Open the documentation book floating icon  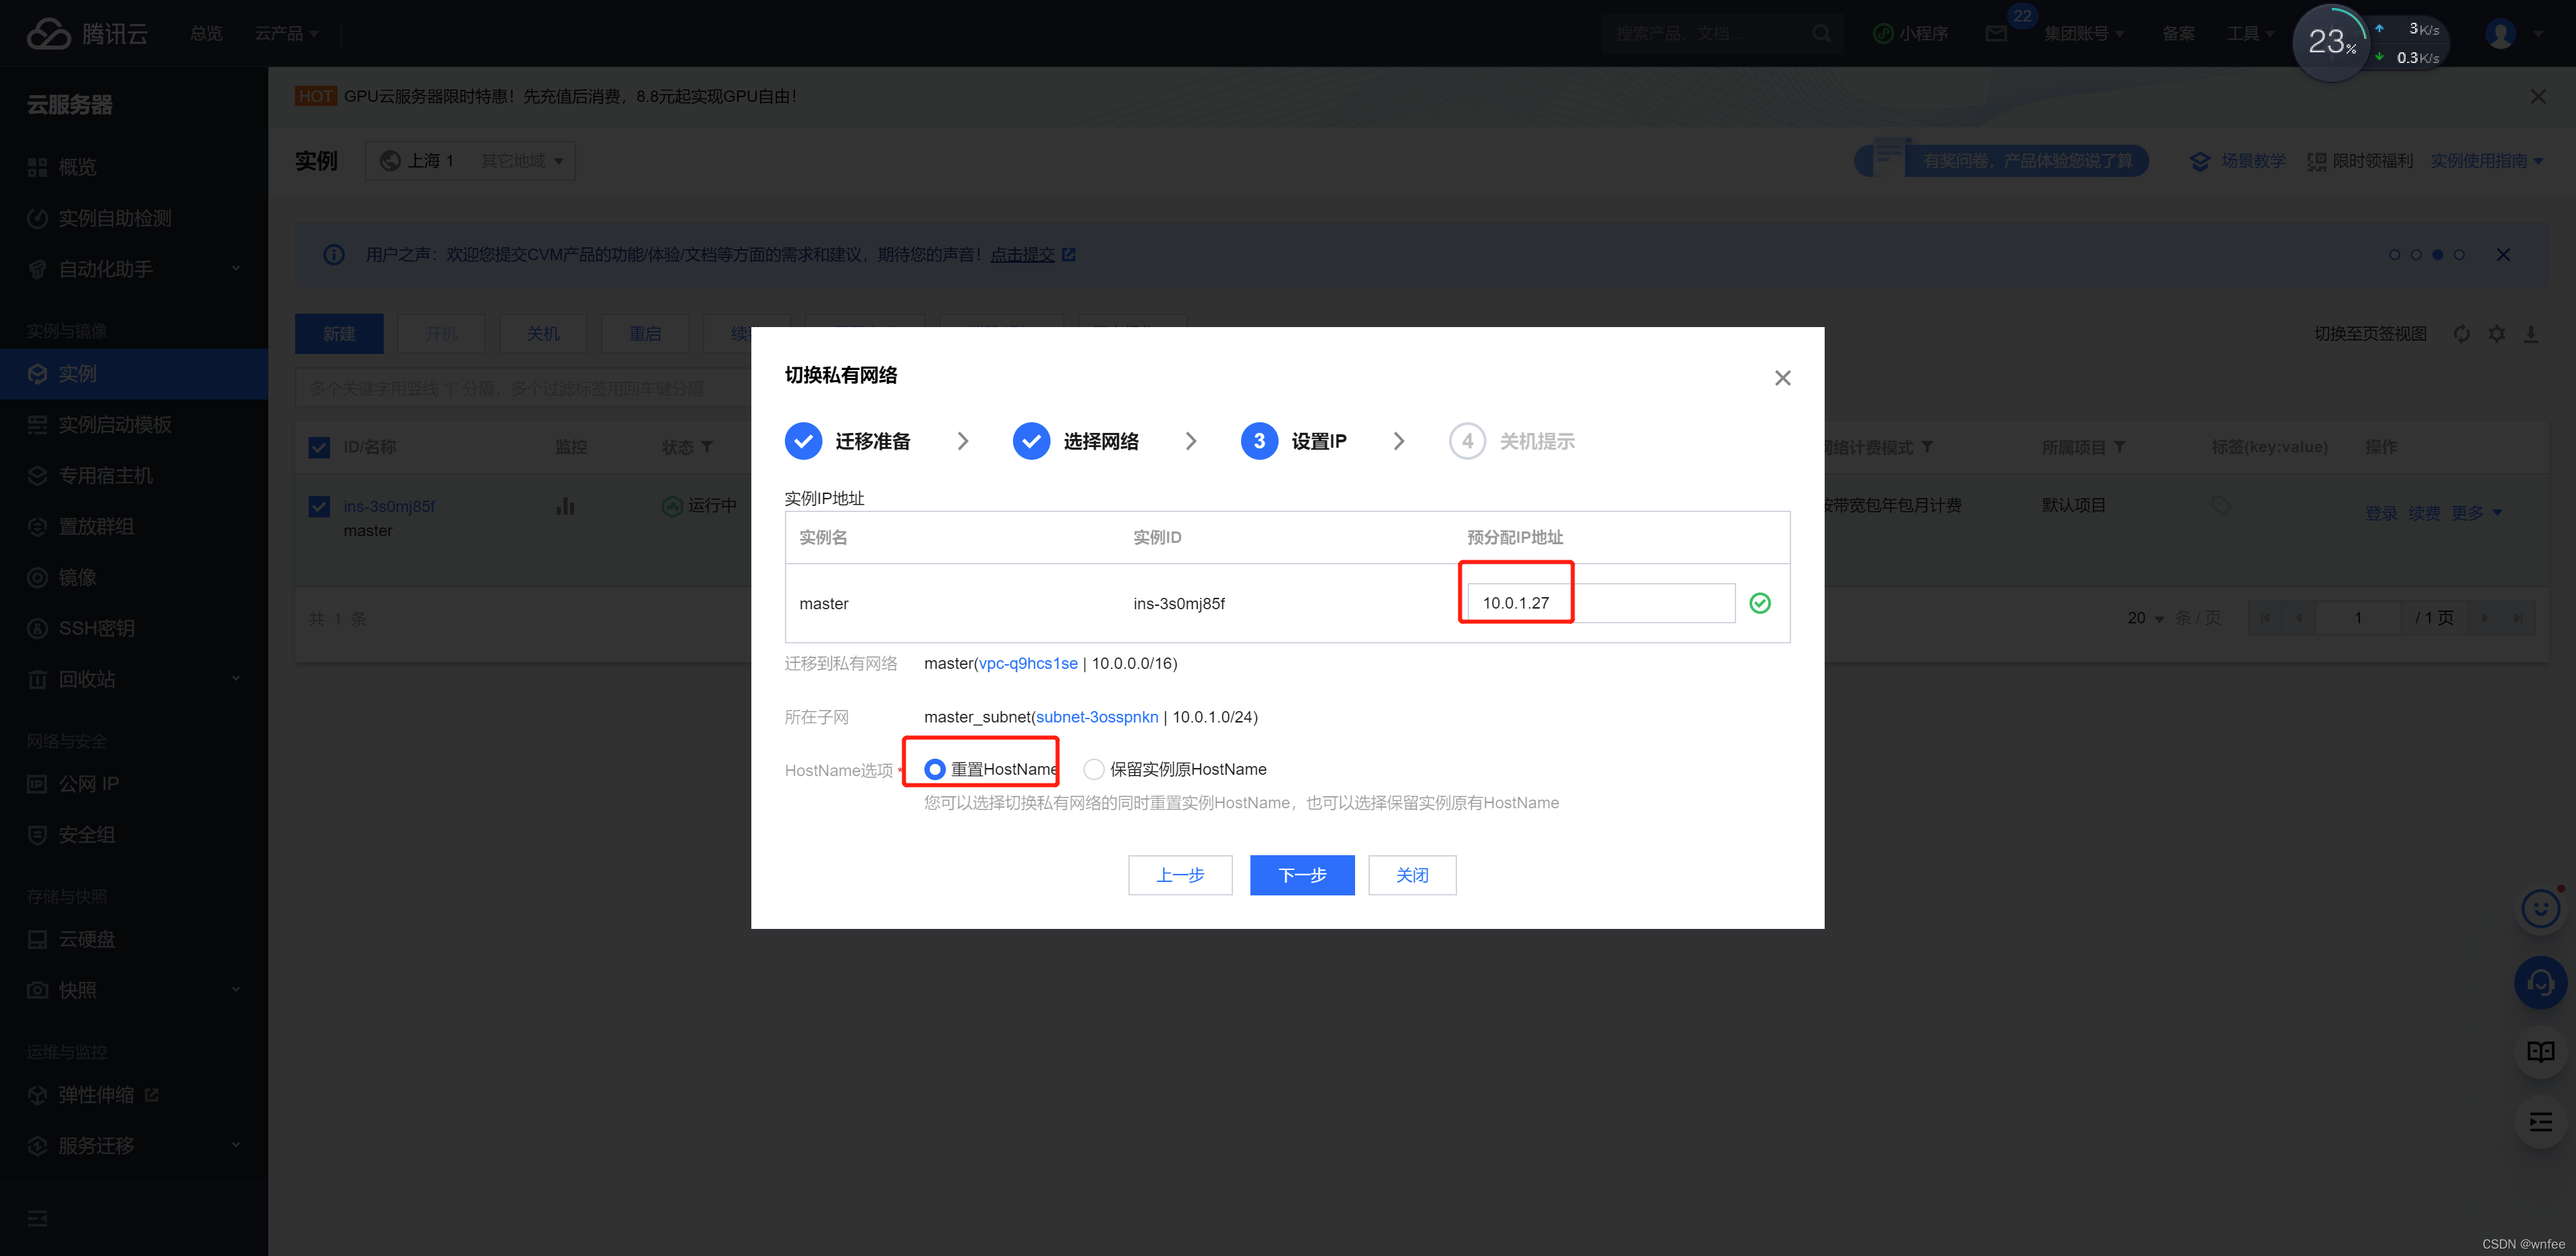pyautogui.click(x=2541, y=1052)
